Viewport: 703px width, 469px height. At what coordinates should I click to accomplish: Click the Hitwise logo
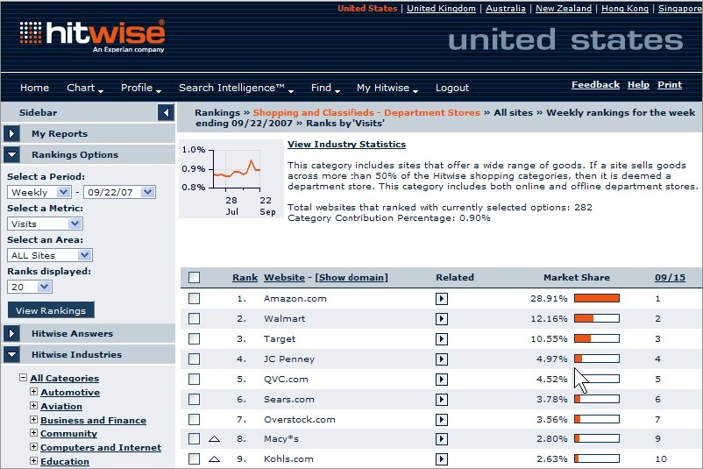tap(92, 36)
